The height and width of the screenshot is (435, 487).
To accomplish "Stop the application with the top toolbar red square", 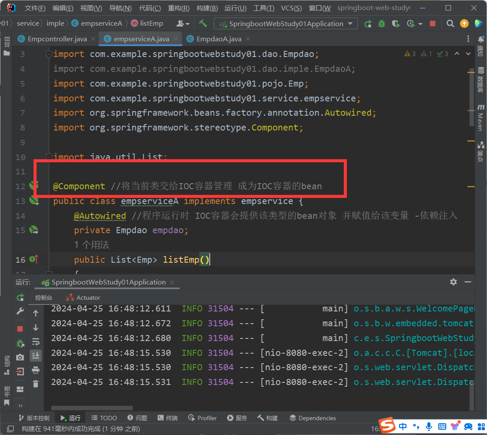I will point(432,24).
